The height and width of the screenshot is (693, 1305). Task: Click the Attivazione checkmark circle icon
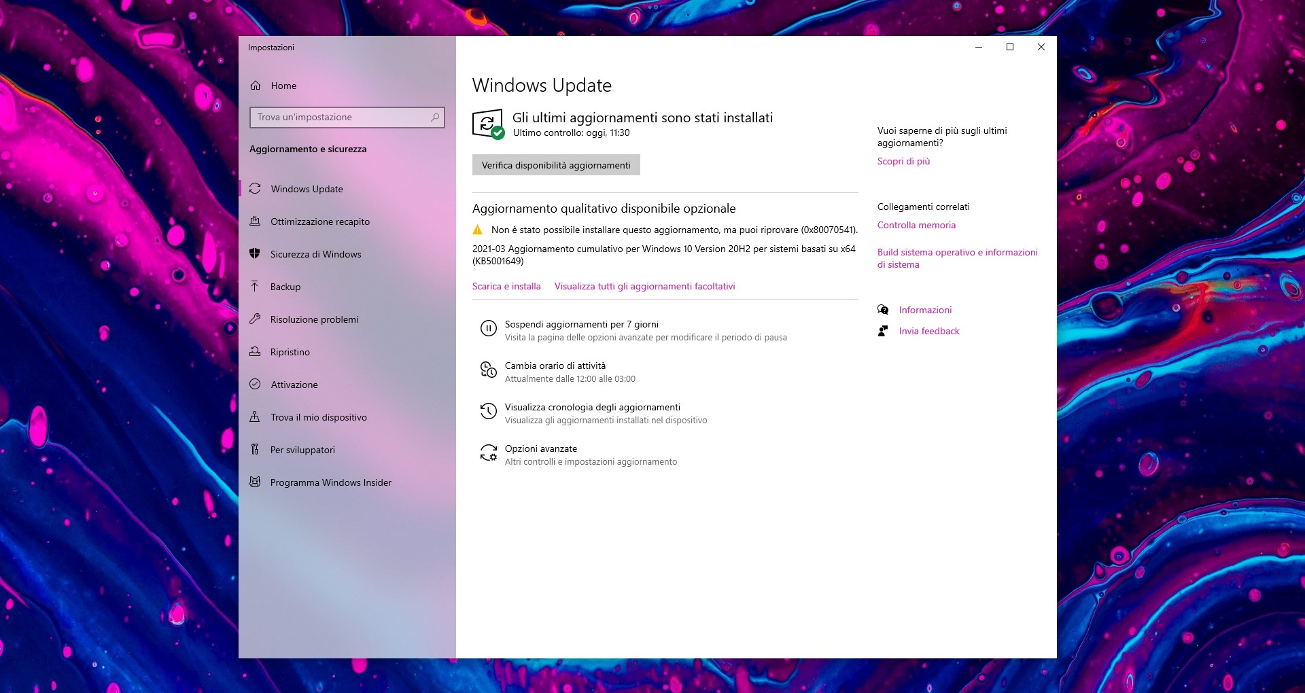pos(255,385)
